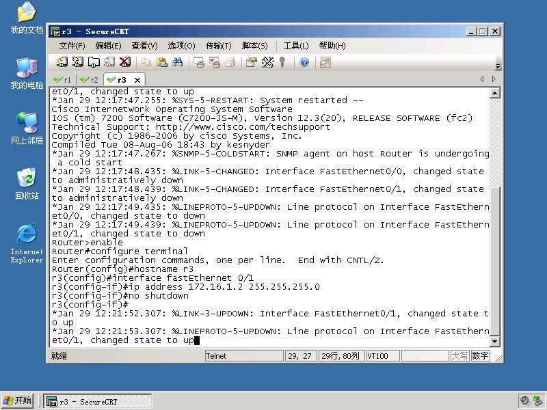Click the 'Router>enable' terminal line

(88, 243)
